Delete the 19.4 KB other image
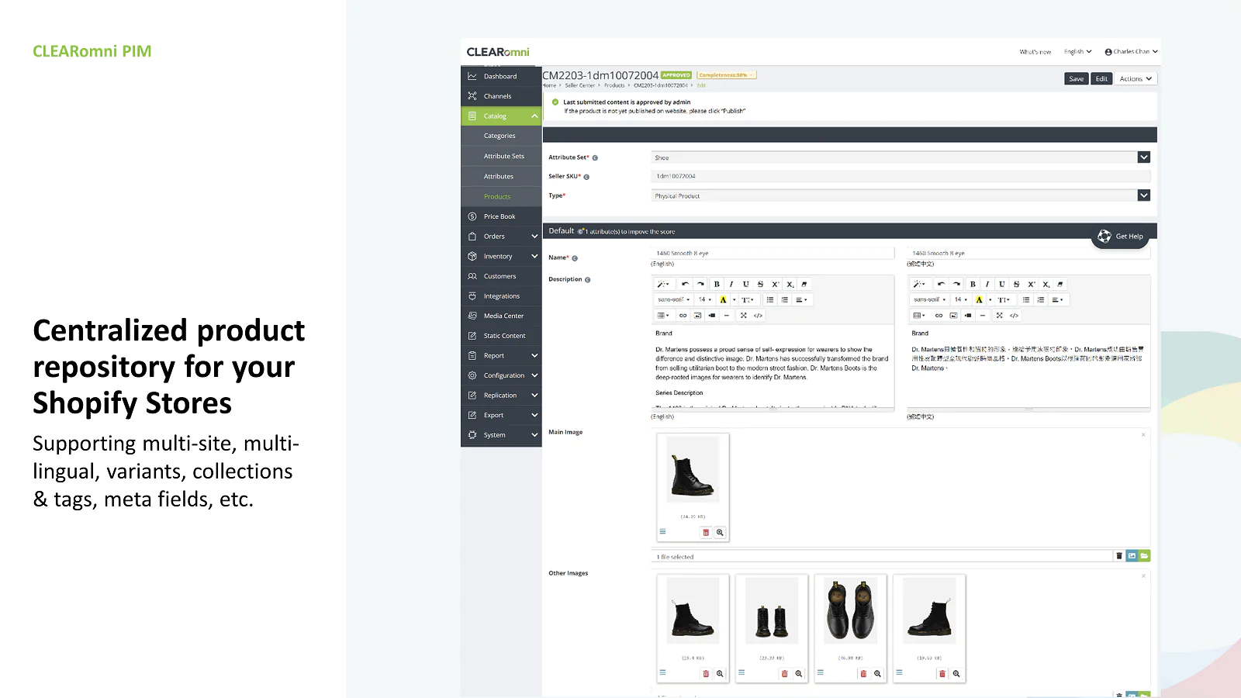The height and width of the screenshot is (698, 1241). (x=706, y=674)
